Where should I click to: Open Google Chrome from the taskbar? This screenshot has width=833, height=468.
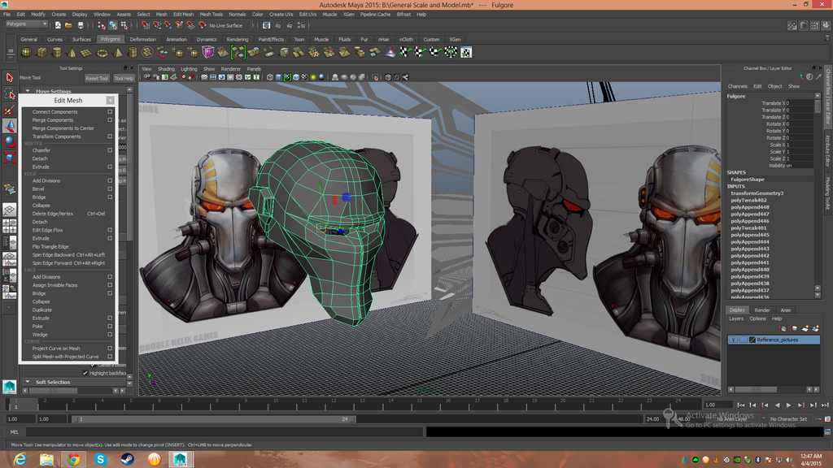point(73,459)
